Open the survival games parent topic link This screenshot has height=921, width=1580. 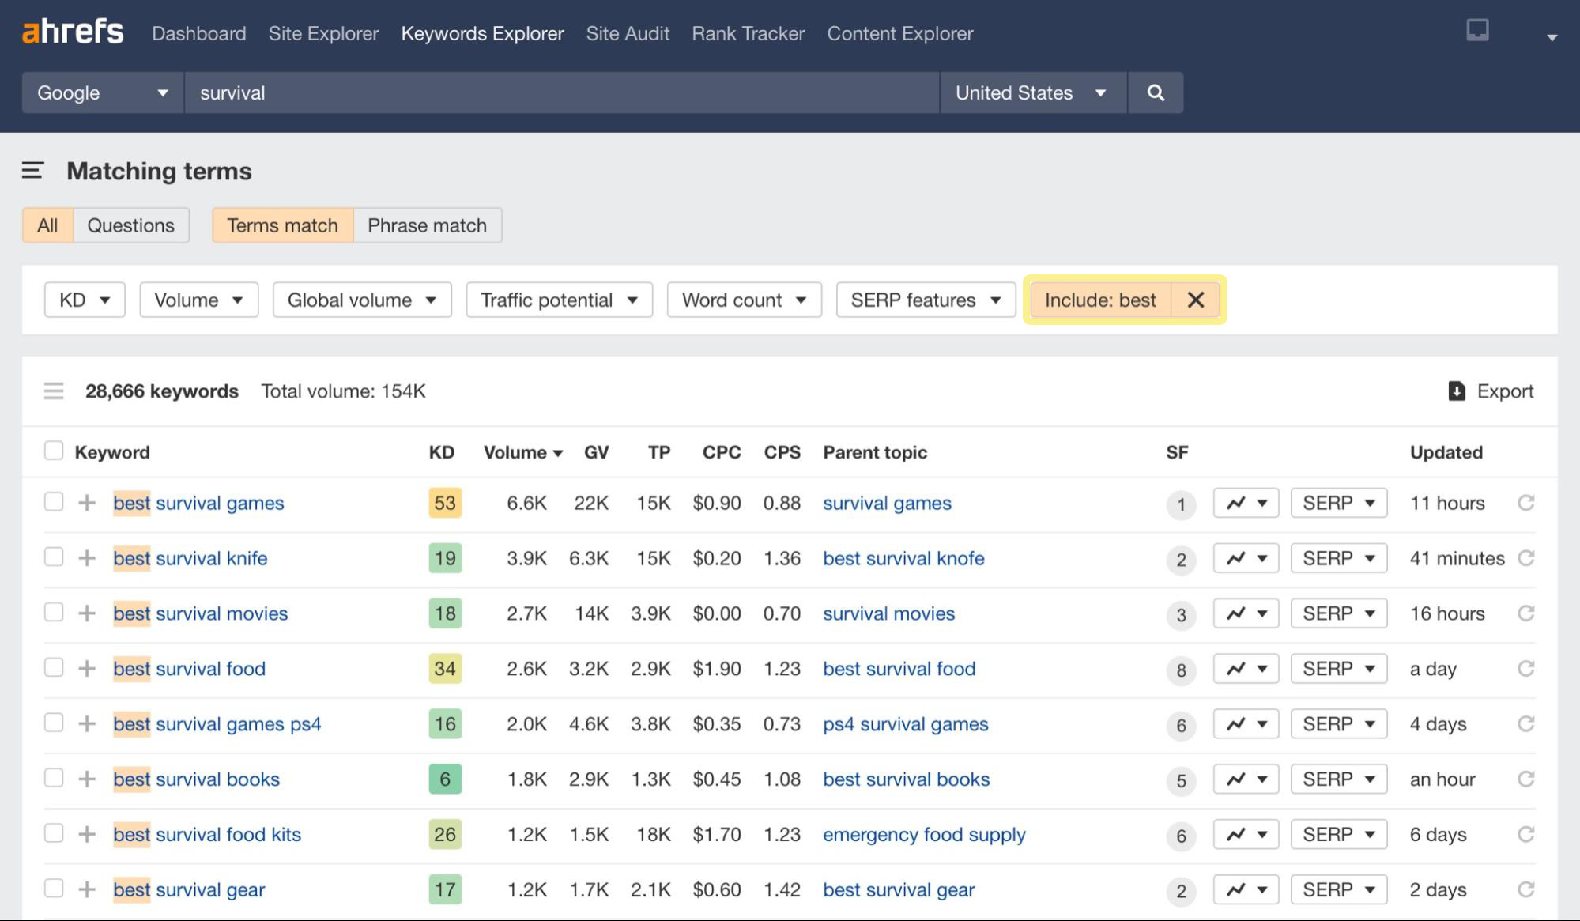887,503
